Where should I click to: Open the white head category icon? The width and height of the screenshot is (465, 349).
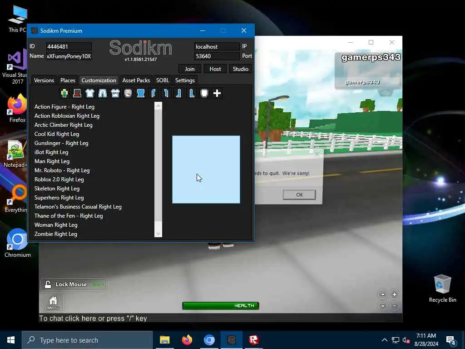(x=205, y=93)
